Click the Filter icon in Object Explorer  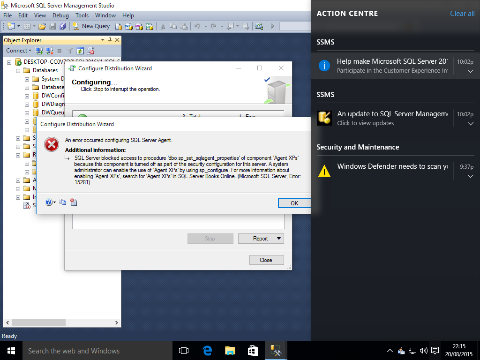point(70,51)
